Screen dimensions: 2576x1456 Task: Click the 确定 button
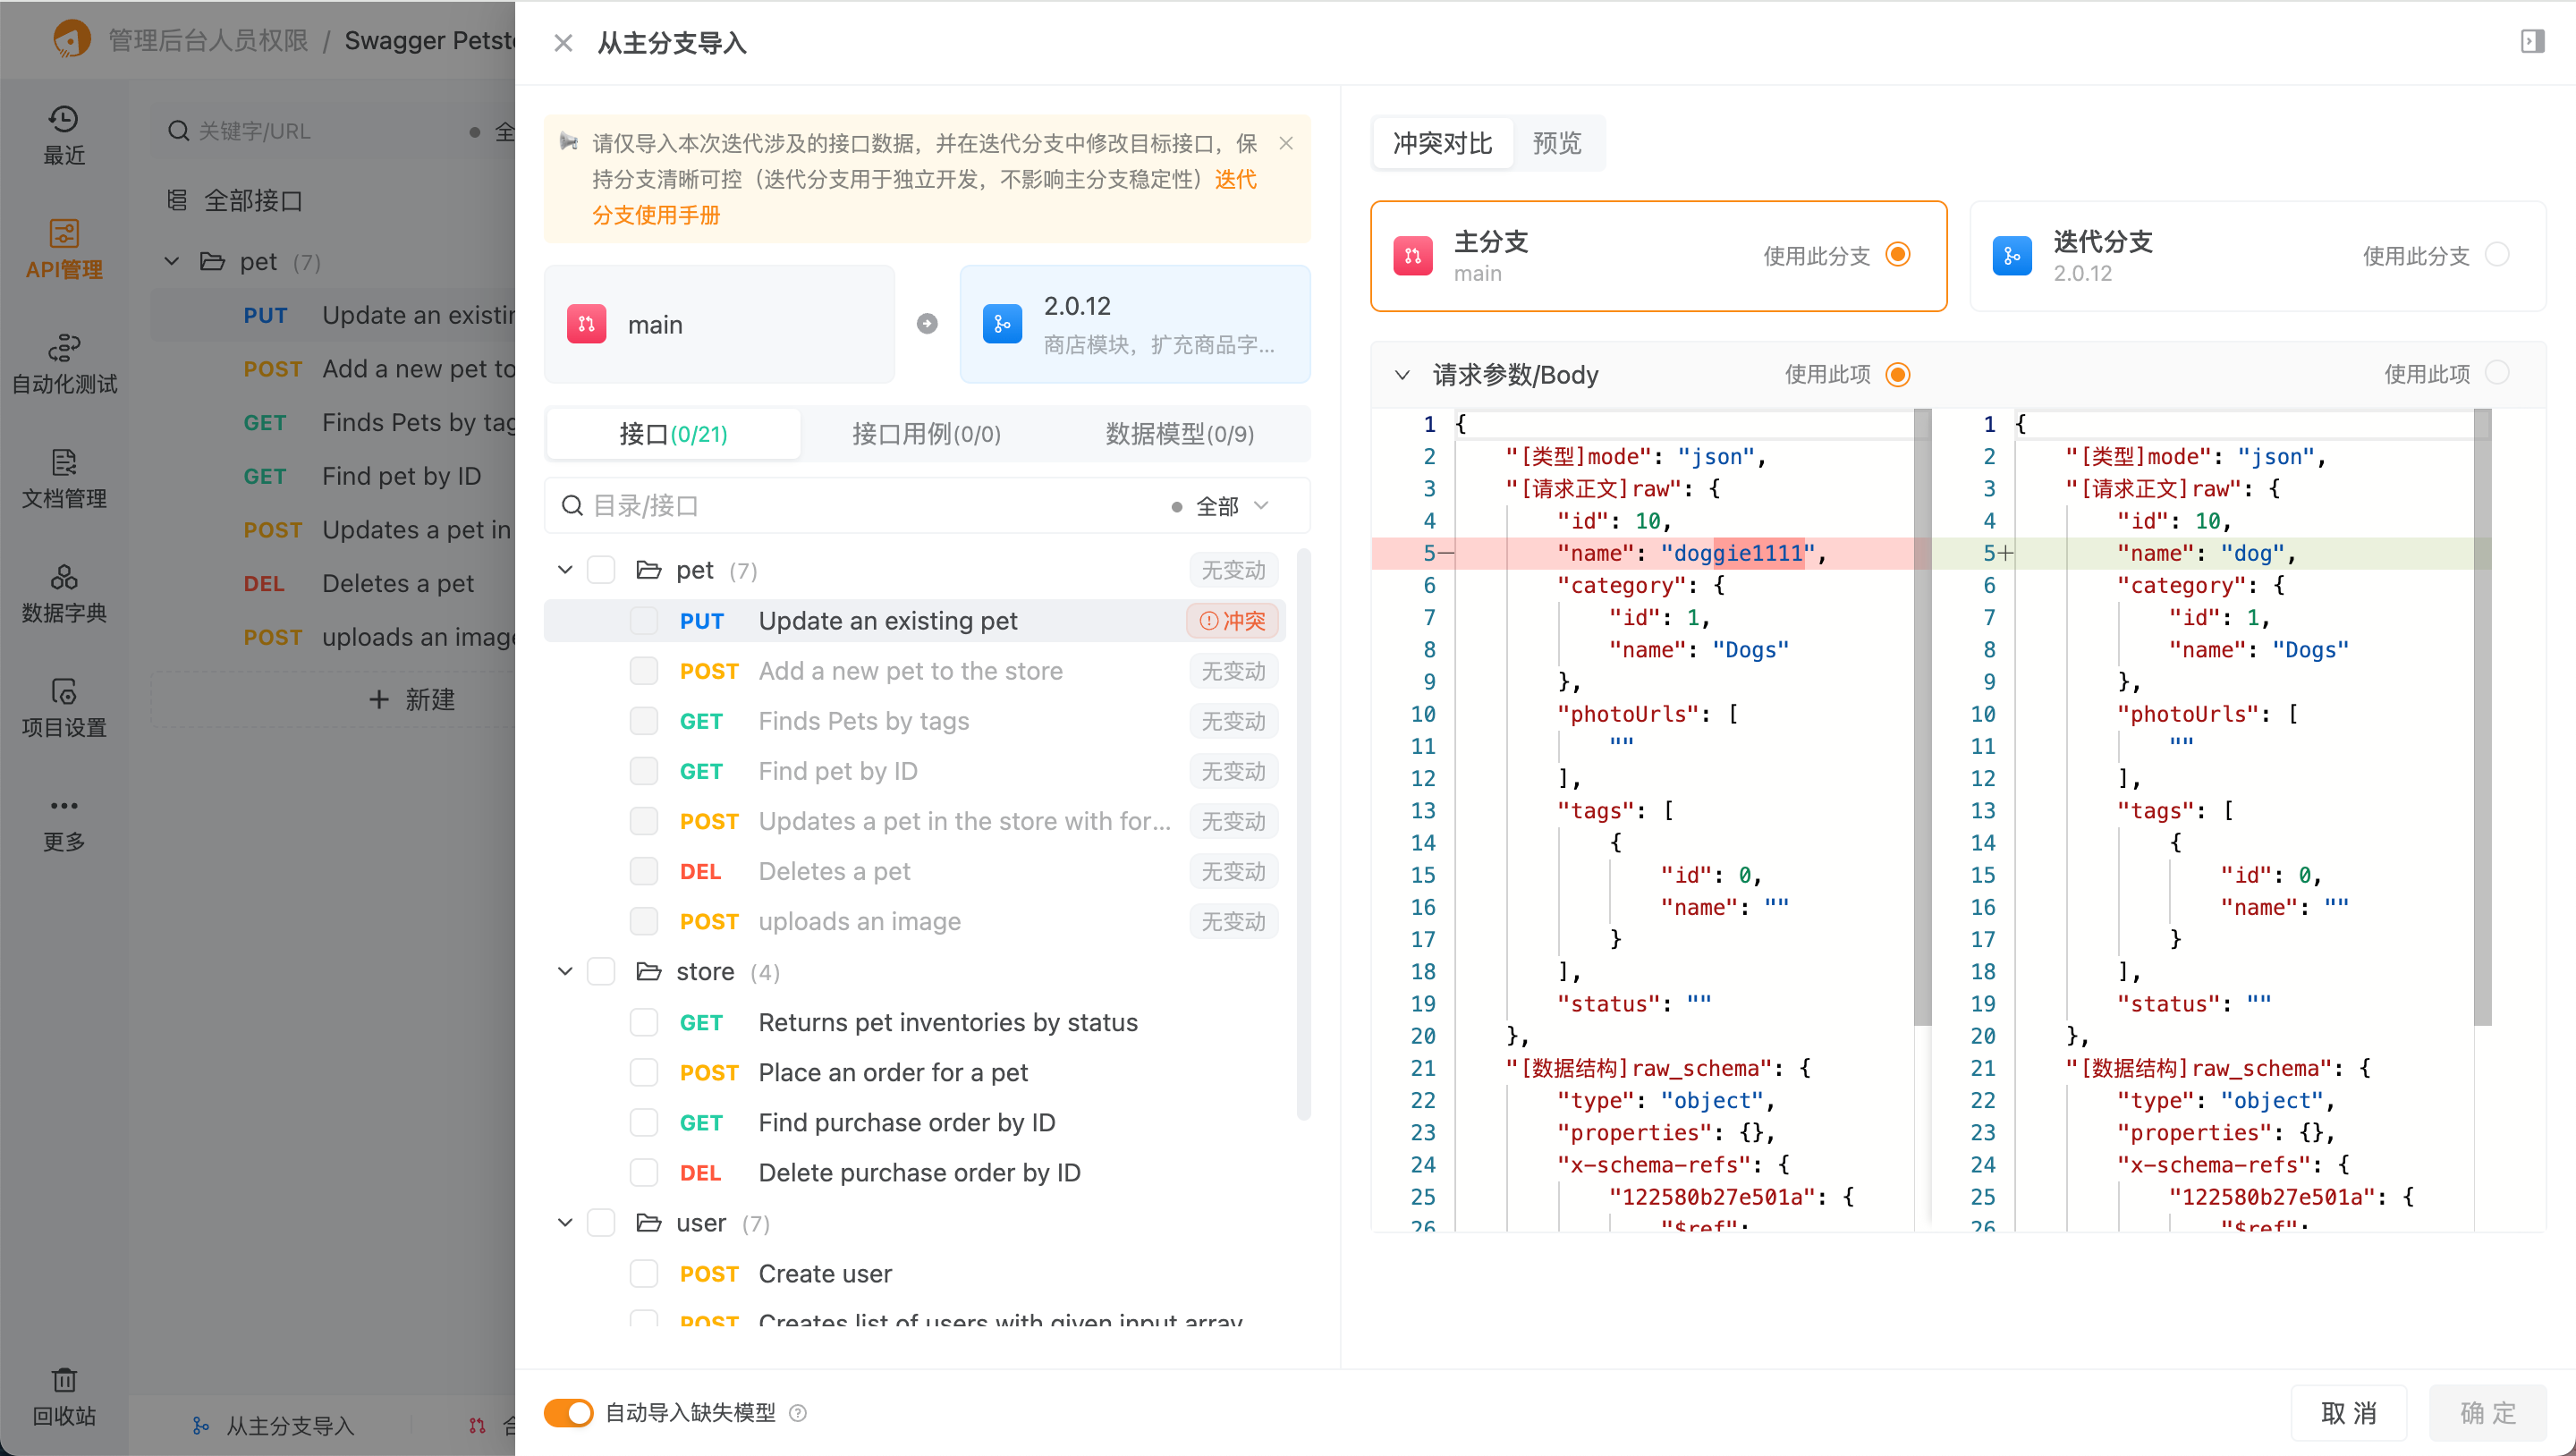[x=2488, y=1412]
